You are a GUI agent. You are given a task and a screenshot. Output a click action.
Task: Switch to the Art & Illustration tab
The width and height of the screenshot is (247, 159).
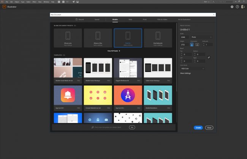pyautogui.click(x=184, y=19)
